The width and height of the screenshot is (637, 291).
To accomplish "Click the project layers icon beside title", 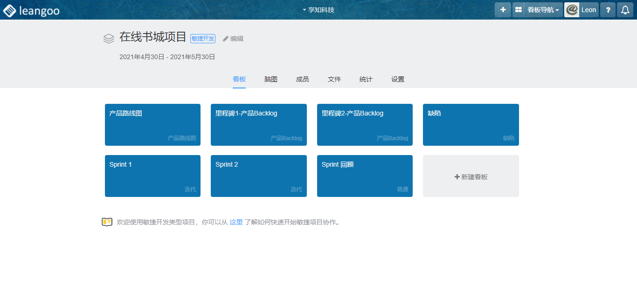I will 109,38.
